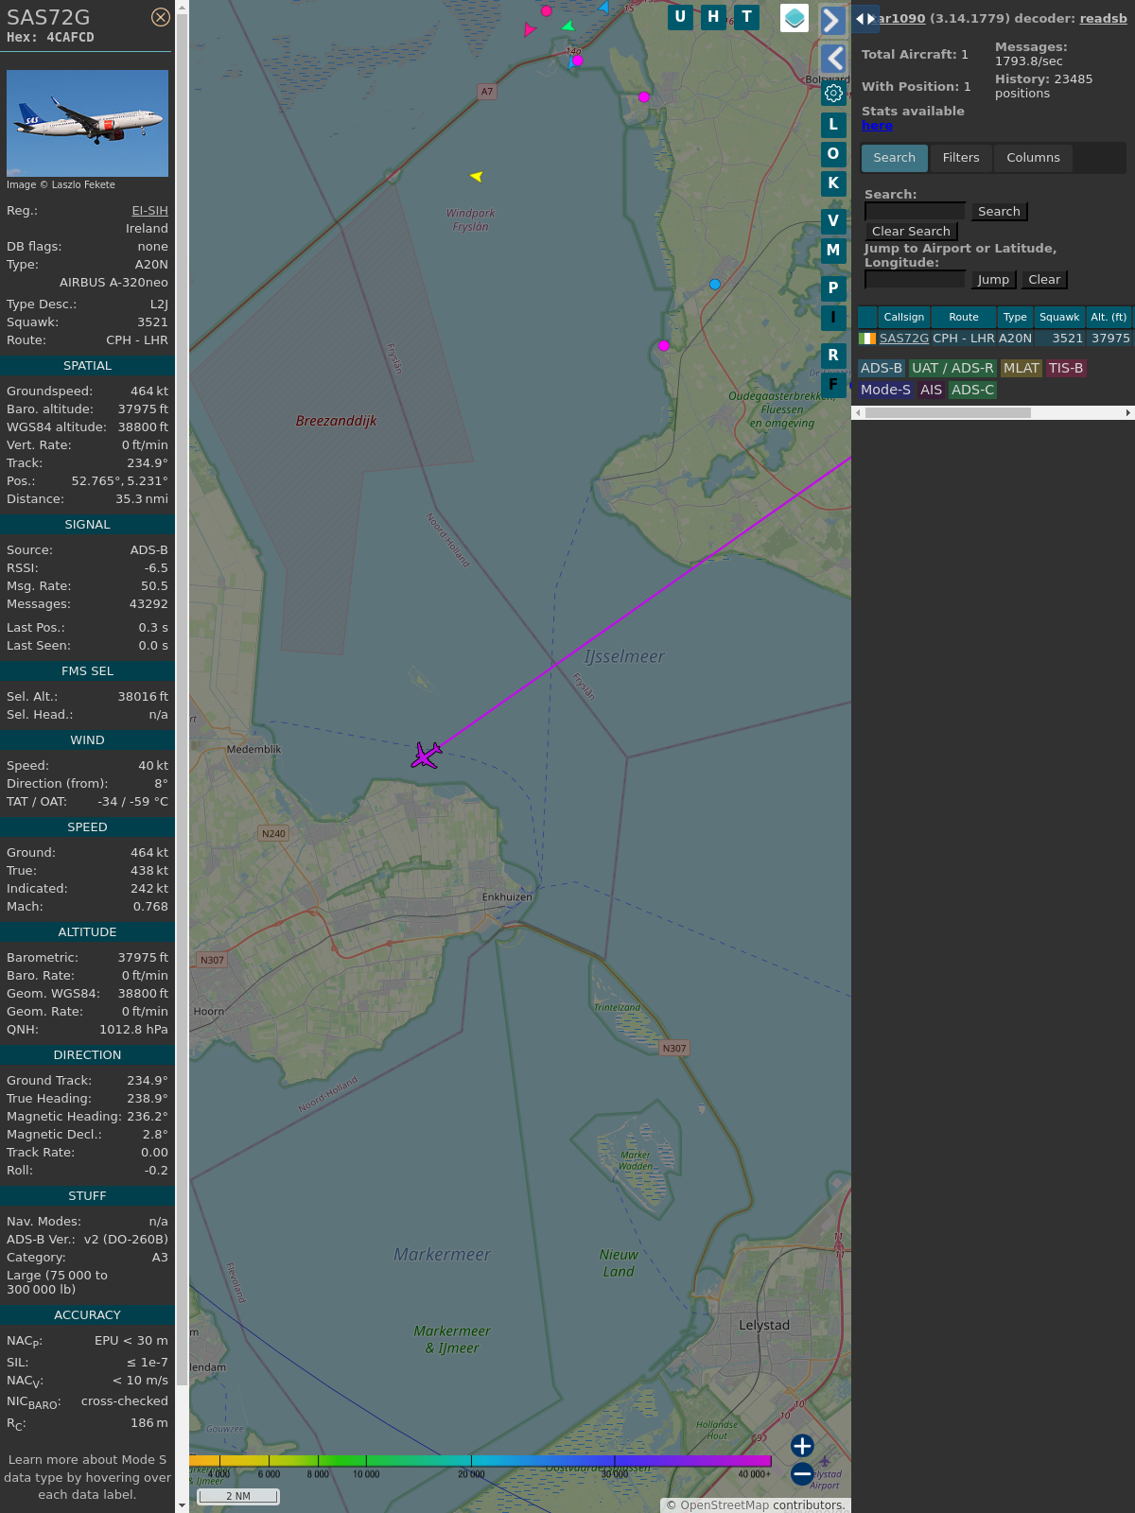Click the Mode-S legend label
Viewport: 1135px width, 1513px height.
point(885,390)
